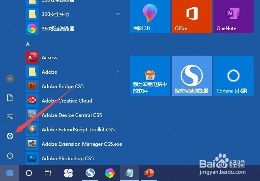Open PowerPoint on the taskbar
This screenshot has width=260, height=181.
coord(149,173)
